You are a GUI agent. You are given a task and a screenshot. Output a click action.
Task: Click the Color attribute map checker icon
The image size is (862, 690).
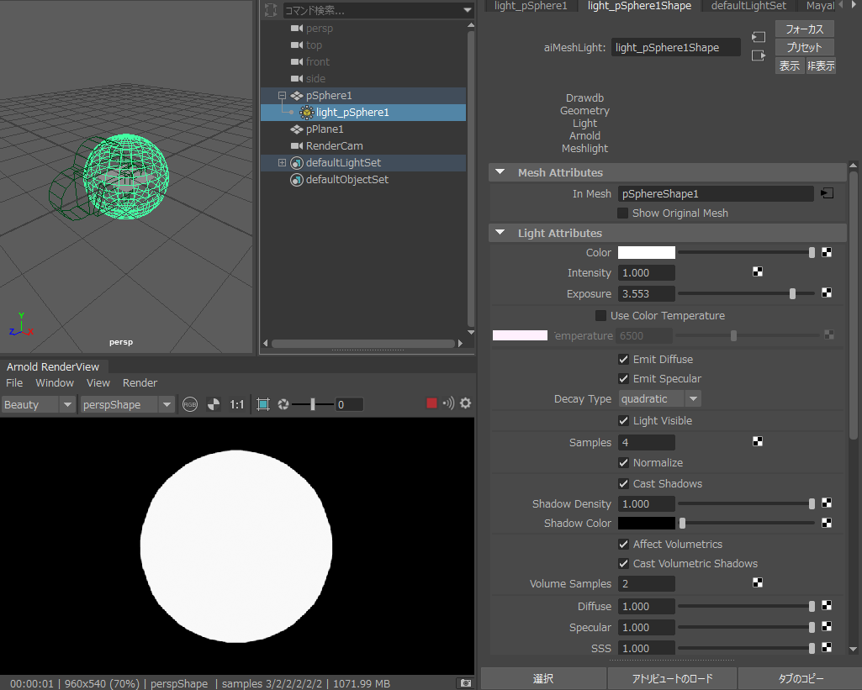(x=827, y=252)
